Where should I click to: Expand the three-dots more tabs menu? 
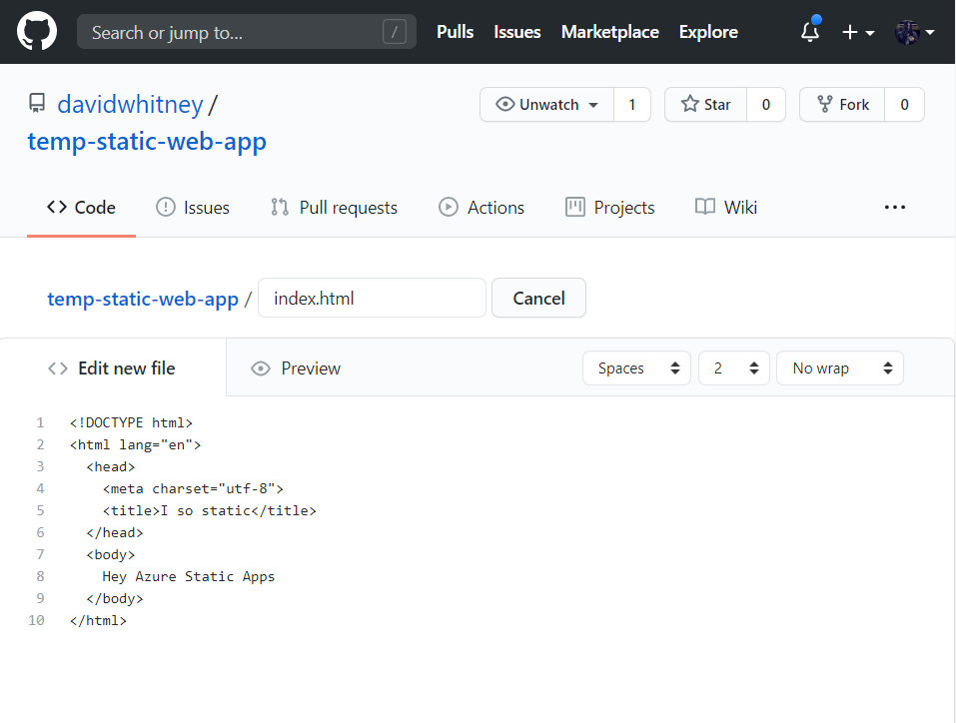click(x=894, y=208)
